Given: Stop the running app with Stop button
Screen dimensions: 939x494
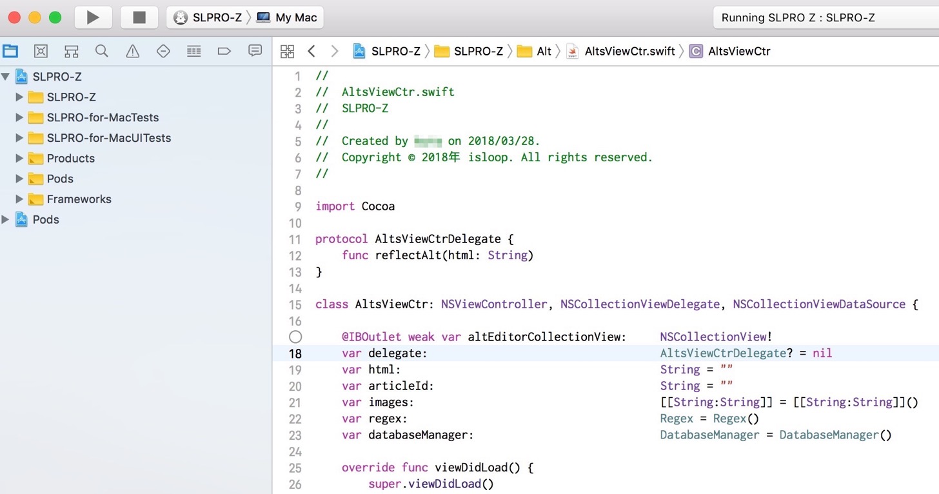Looking at the screenshot, I should point(139,17).
